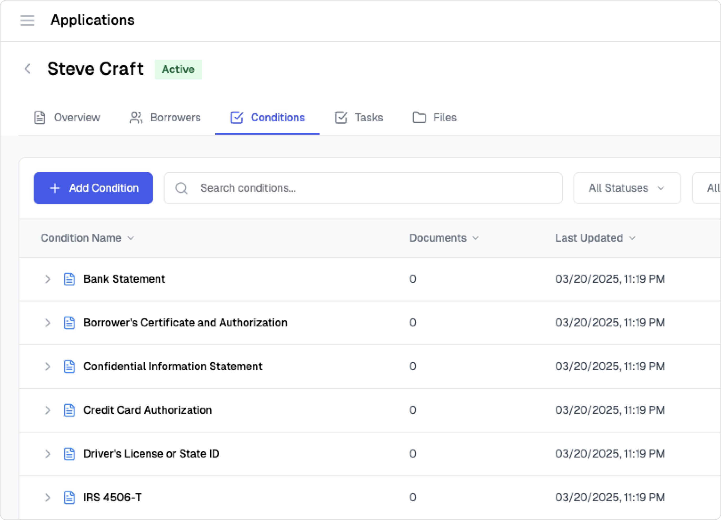Open the All Statuses dropdown
Viewport: 721px width, 520px height.
627,188
